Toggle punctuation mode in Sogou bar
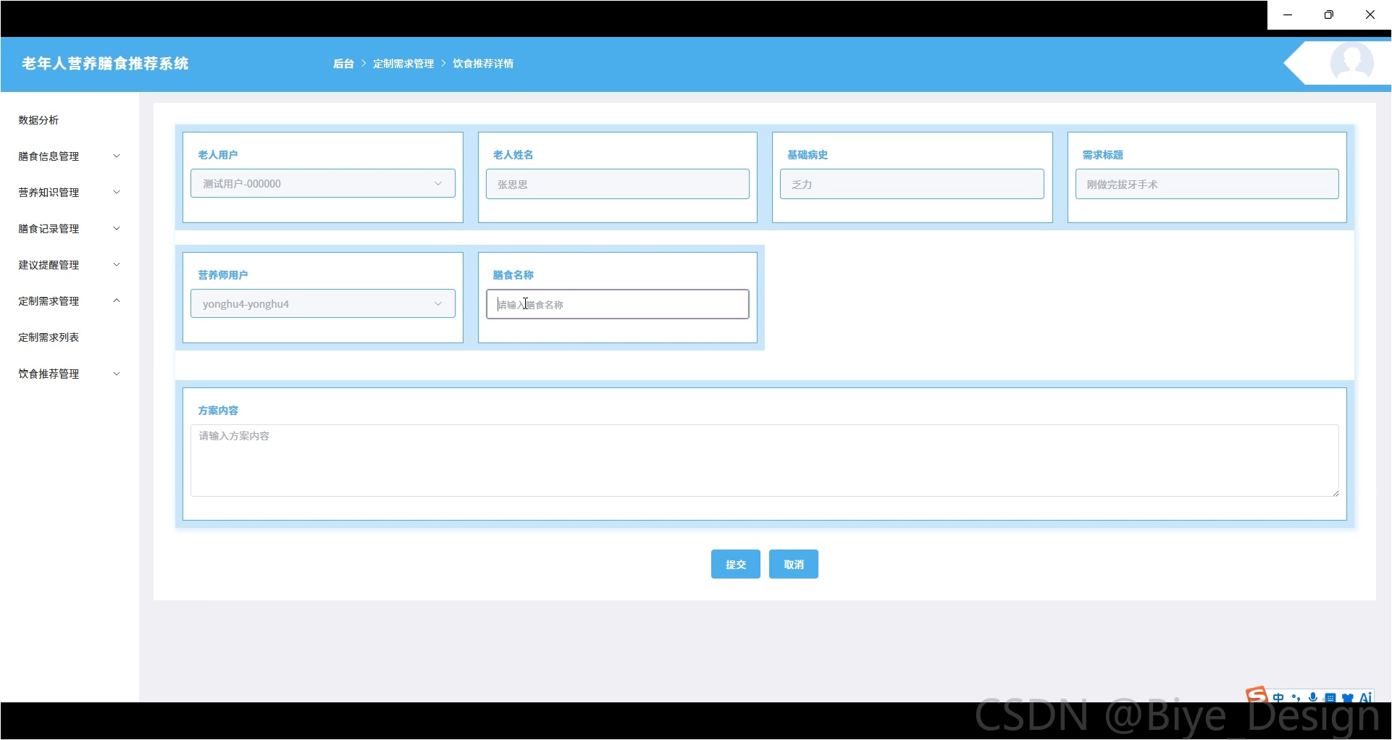Screen dimensions: 1392x740 pos(1296,698)
